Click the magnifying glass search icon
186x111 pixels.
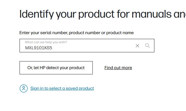coord(147,46)
